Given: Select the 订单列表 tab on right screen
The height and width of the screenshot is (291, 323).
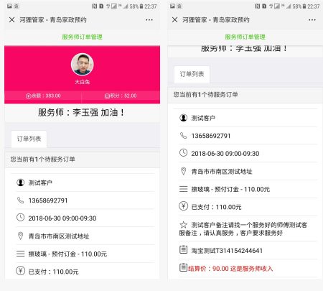Looking at the screenshot, I should click(192, 74).
